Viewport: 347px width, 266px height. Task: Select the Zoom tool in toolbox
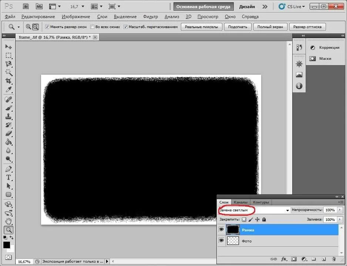9,230
